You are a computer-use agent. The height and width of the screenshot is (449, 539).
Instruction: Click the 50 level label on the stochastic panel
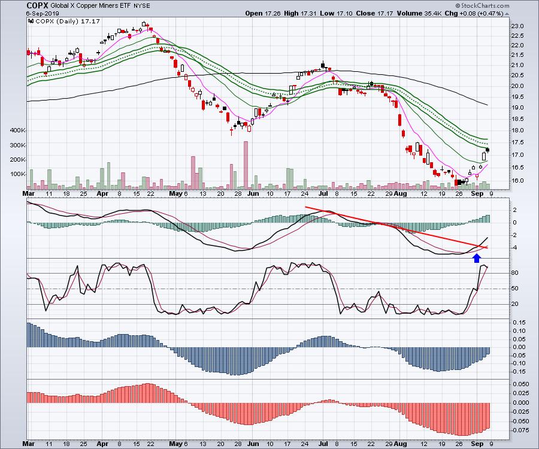(515, 288)
